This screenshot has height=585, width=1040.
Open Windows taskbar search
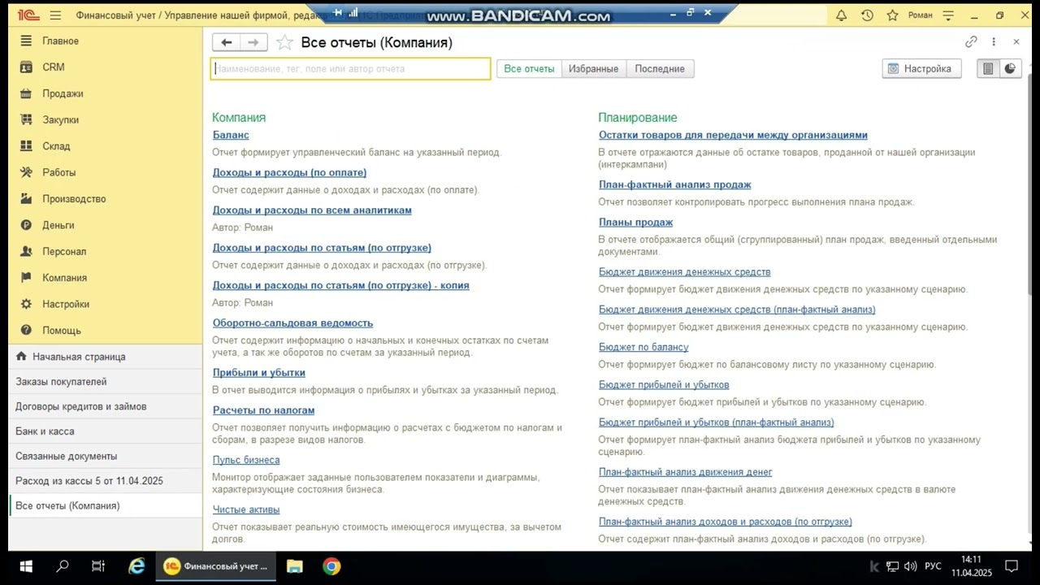pyautogui.click(x=63, y=567)
